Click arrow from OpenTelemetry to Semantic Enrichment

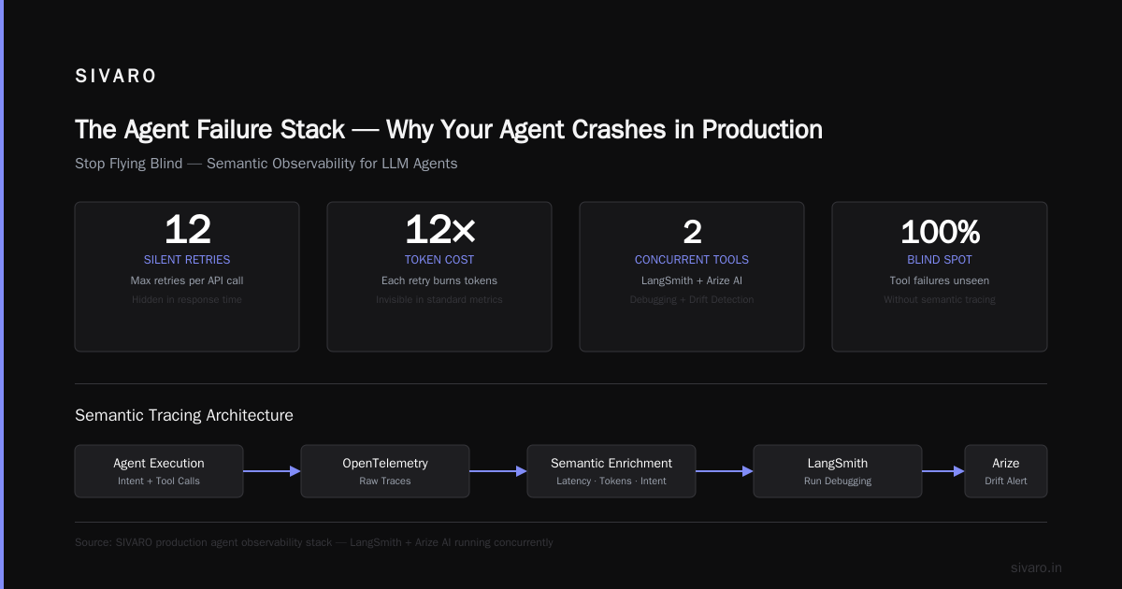pyautogui.click(x=498, y=471)
